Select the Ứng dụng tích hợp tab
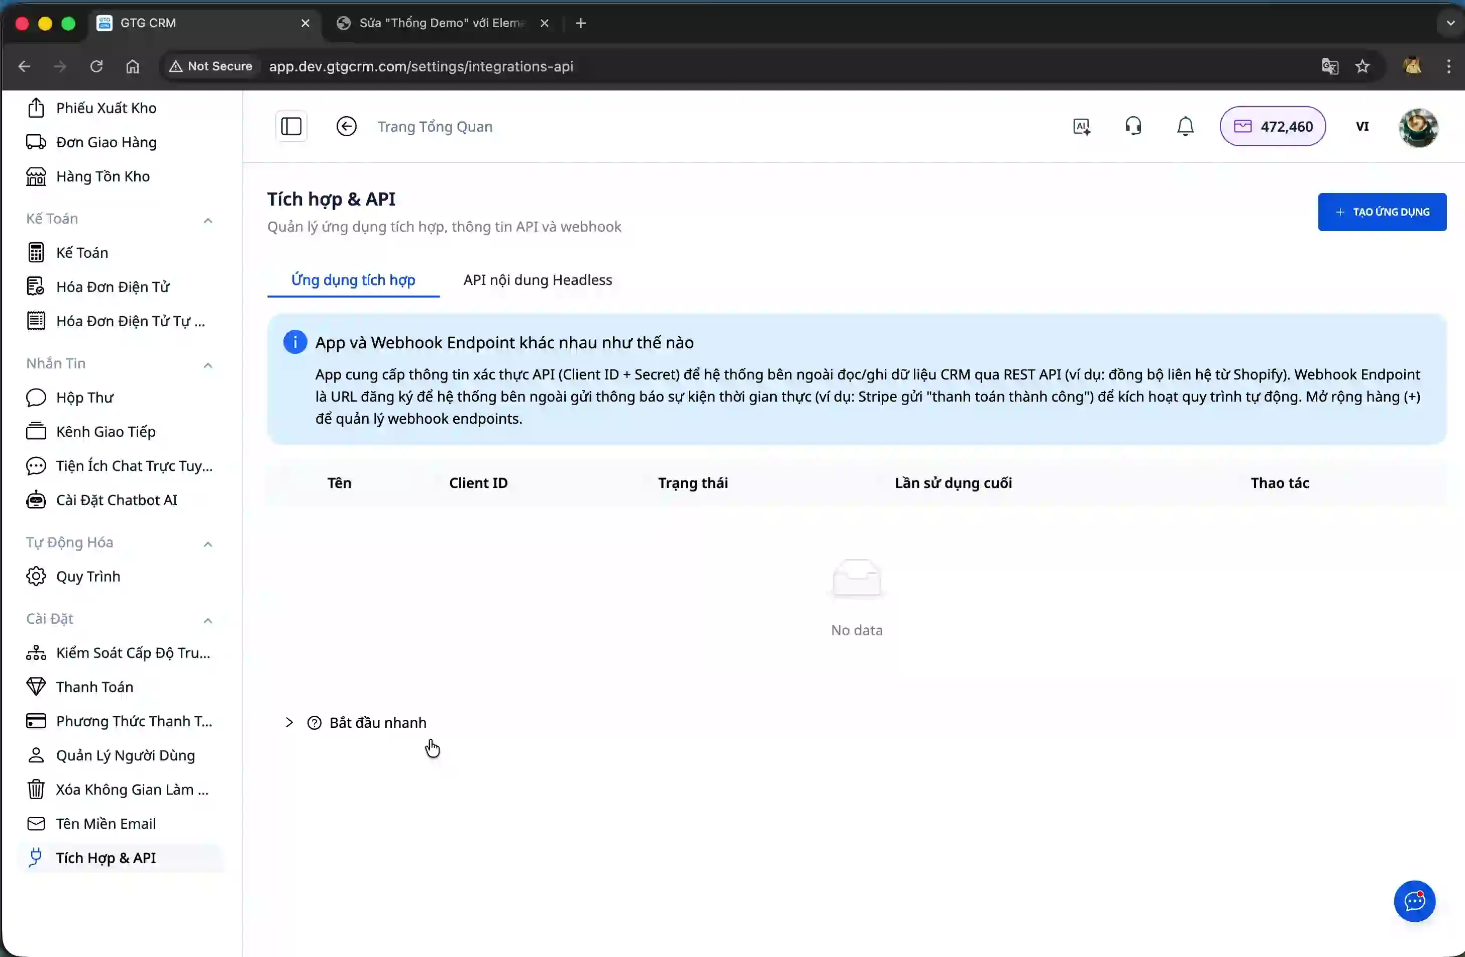The height and width of the screenshot is (957, 1465). (353, 279)
